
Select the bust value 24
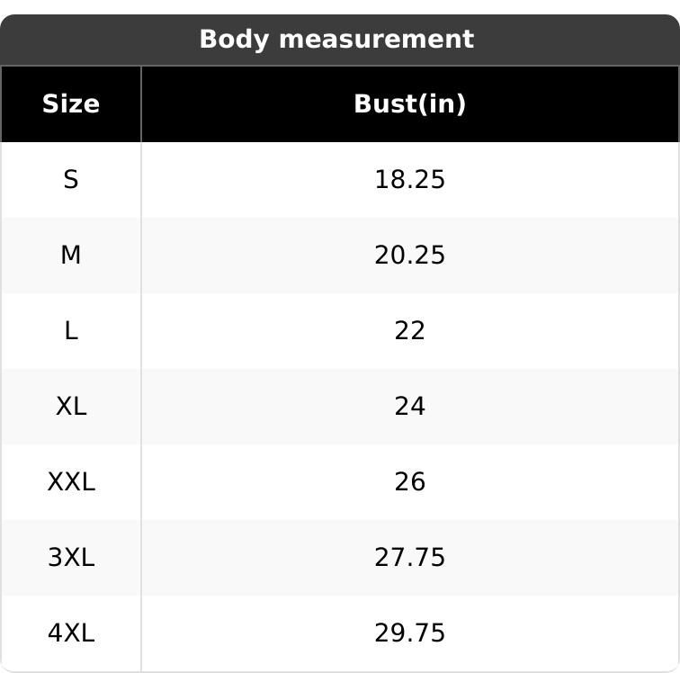(409, 407)
